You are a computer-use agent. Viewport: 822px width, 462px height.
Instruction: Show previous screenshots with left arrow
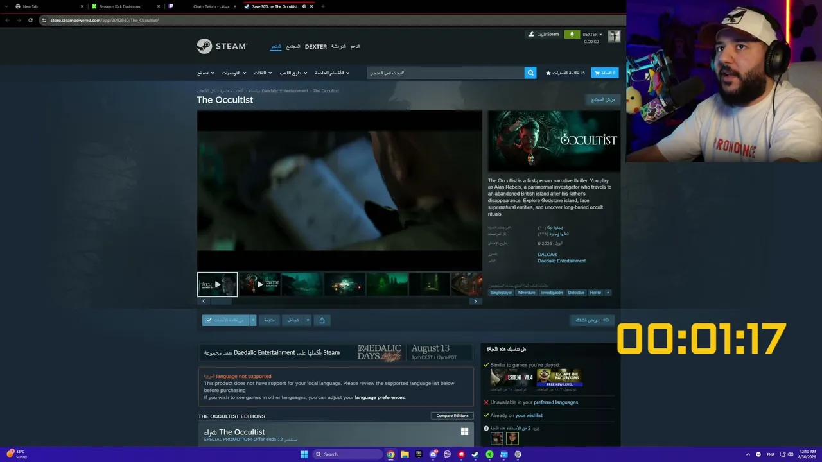(x=204, y=301)
